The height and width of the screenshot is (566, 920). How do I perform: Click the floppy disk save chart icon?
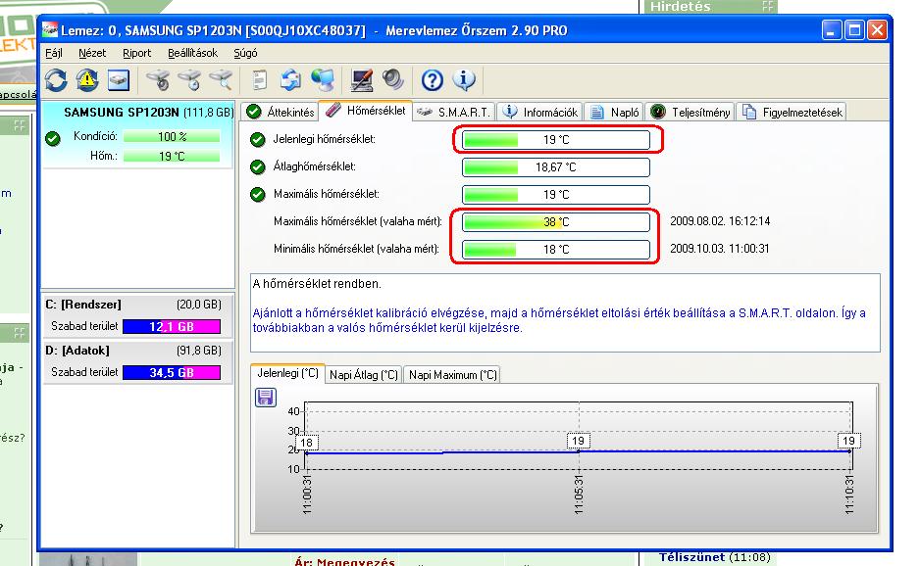[266, 398]
